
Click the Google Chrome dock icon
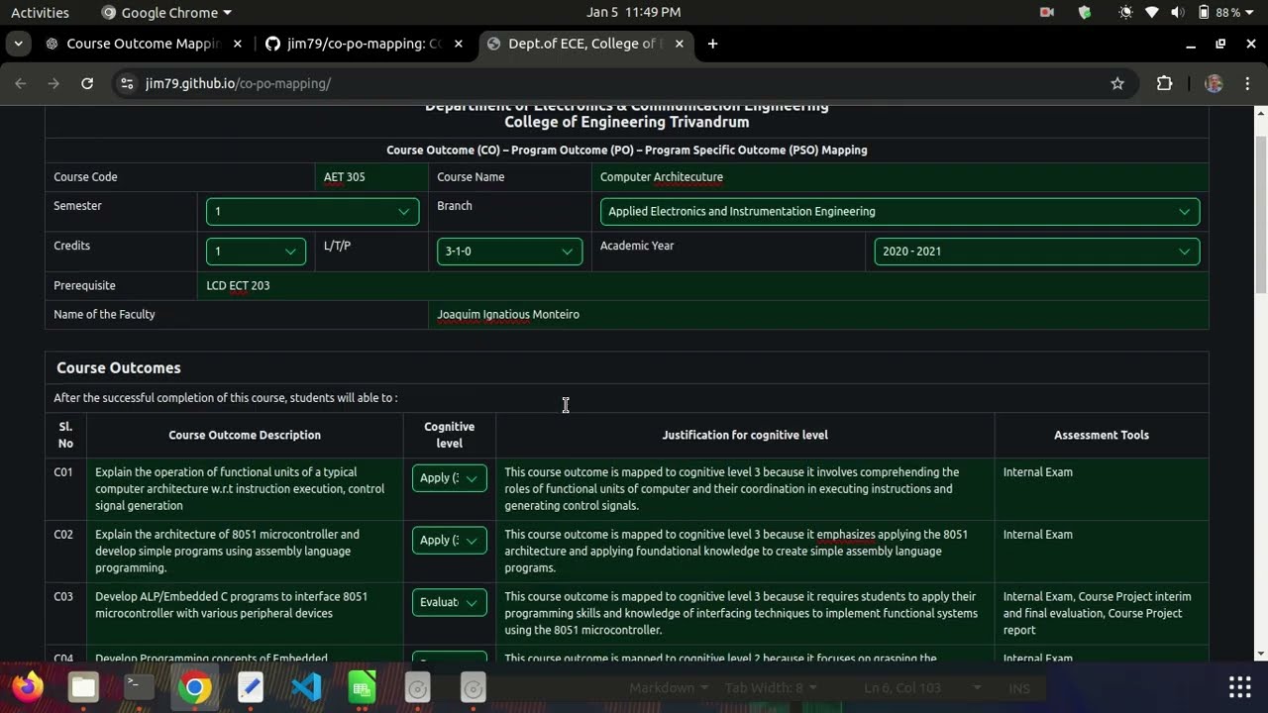pyautogui.click(x=194, y=686)
